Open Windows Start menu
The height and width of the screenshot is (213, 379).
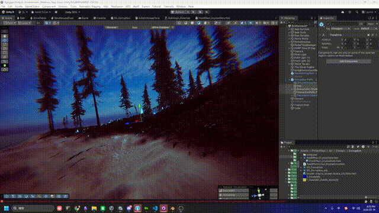coord(7,208)
